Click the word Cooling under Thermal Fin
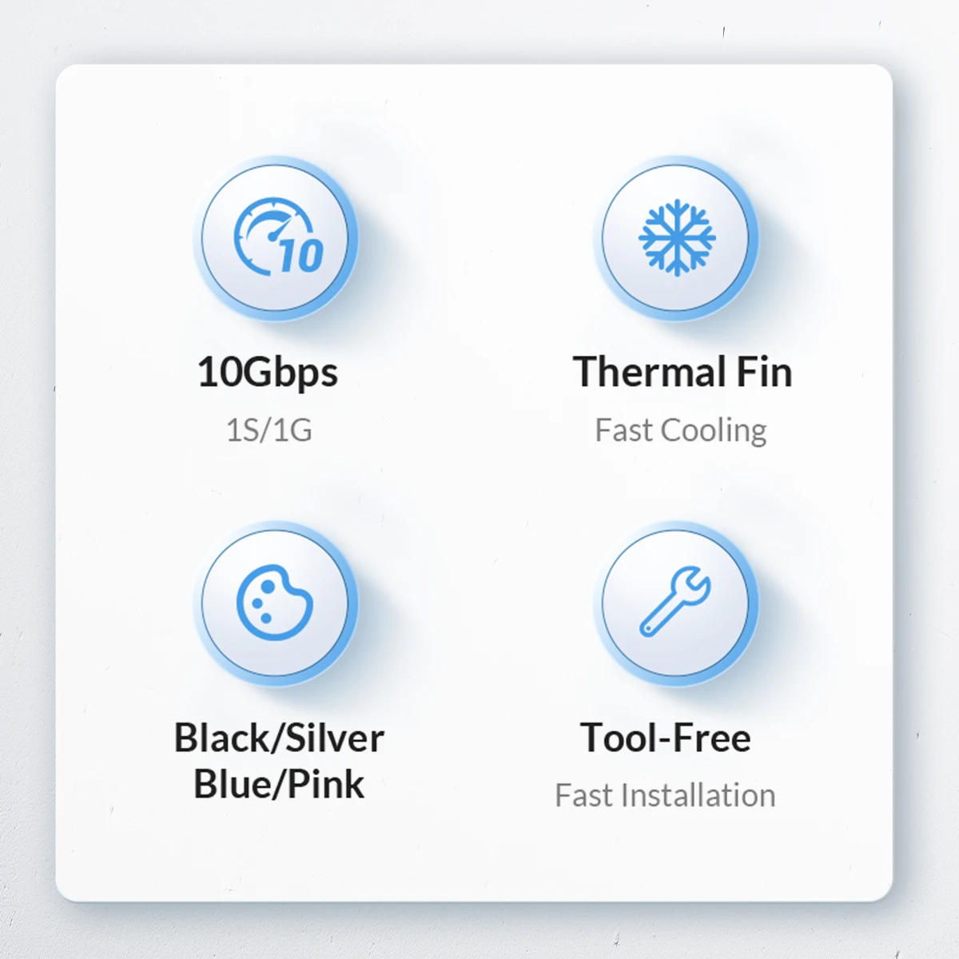The height and width of the screenshot is (959, 959). coord(714,432)
